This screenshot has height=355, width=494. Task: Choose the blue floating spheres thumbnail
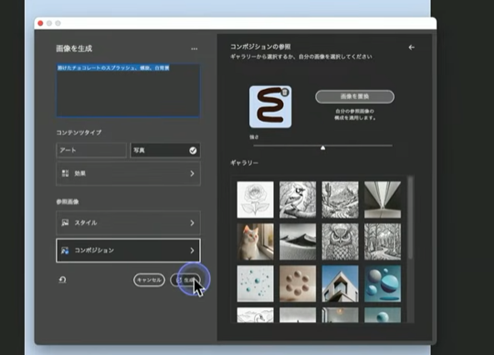coord(382,283)
